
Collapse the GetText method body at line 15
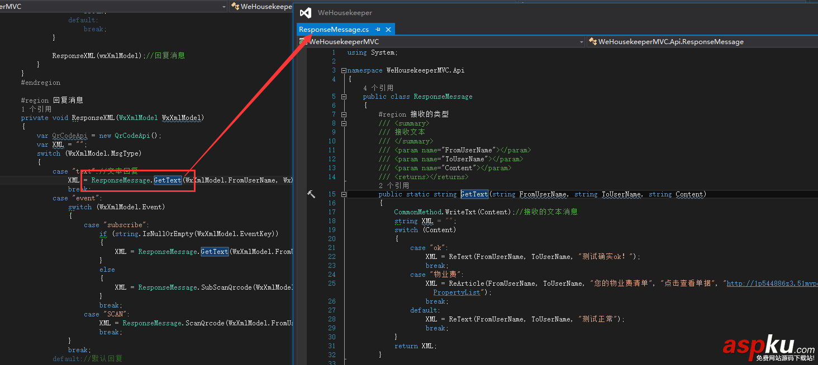click(344, 194)
